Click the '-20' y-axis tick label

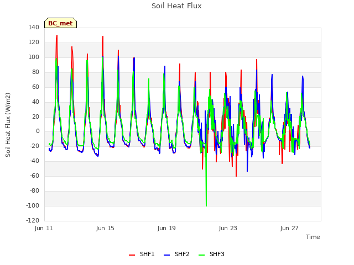tap(34, 146)
